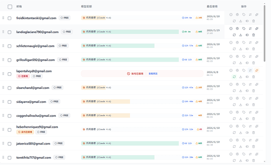Screen dimensions: 271x165
Task: Click tag icon for freidkintontarski@gmail.com
Action: tap(244, 15)
